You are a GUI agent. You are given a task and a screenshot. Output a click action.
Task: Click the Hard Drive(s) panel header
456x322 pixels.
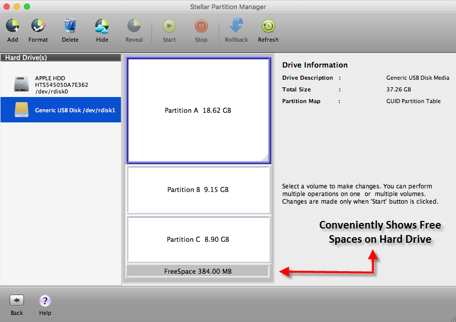(x=61, y=57)
